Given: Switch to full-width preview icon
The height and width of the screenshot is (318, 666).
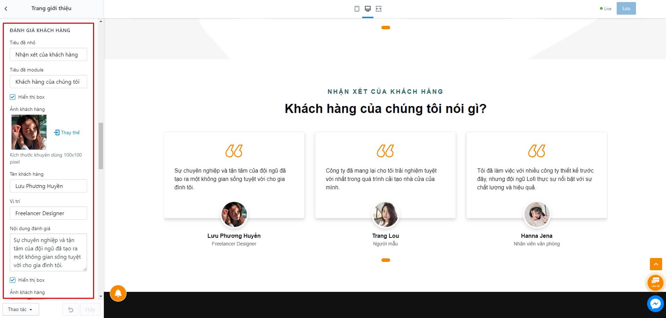Looking at the screenshot, I should coord(379,9).
